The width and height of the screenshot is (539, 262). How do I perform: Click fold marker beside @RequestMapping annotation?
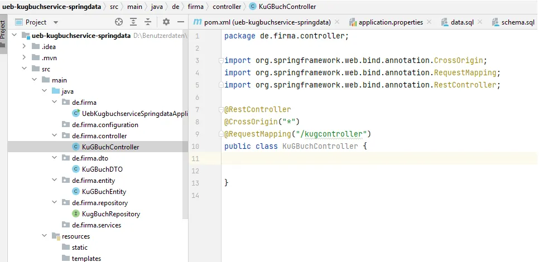(221, 134)
